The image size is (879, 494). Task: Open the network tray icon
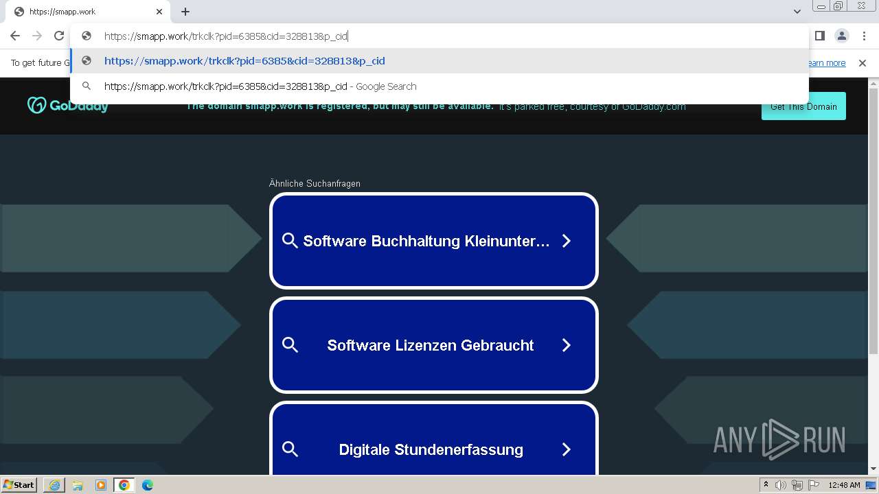tap(797, 485)
